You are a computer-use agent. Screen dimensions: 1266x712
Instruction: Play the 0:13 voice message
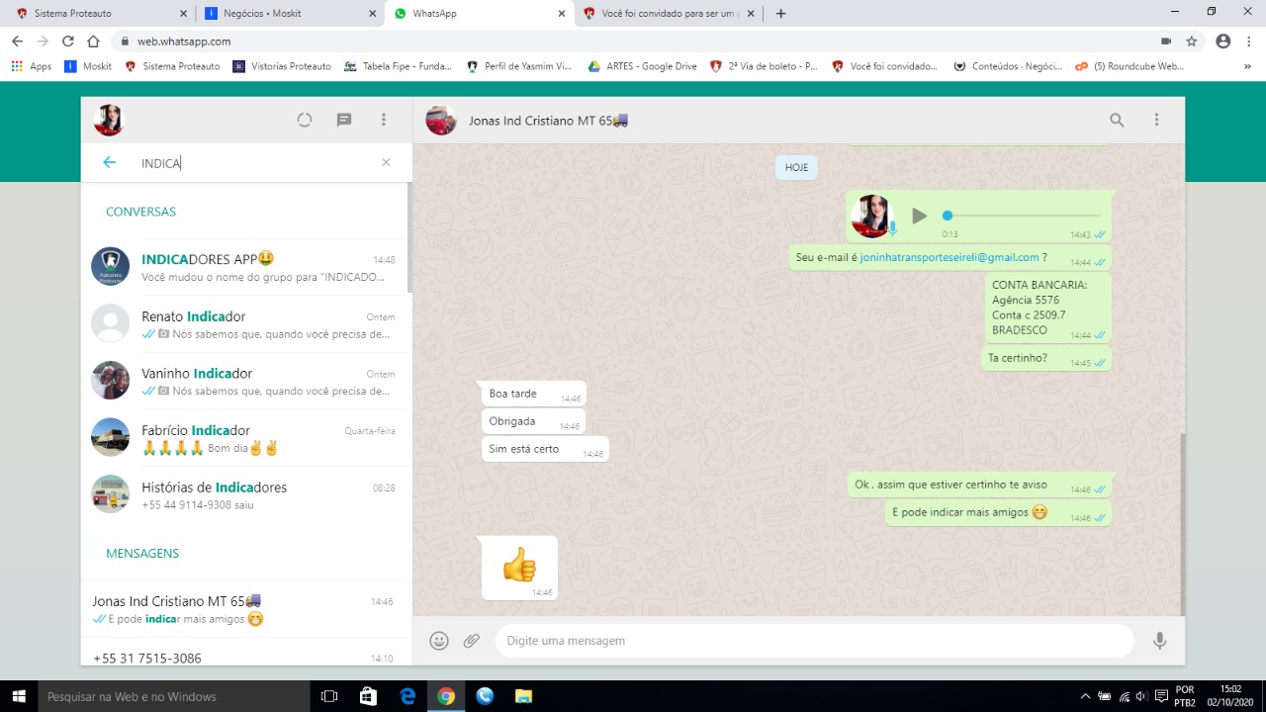tap(919, 216)
